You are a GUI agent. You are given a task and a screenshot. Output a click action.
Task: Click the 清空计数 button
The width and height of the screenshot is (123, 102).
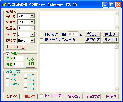31,62
